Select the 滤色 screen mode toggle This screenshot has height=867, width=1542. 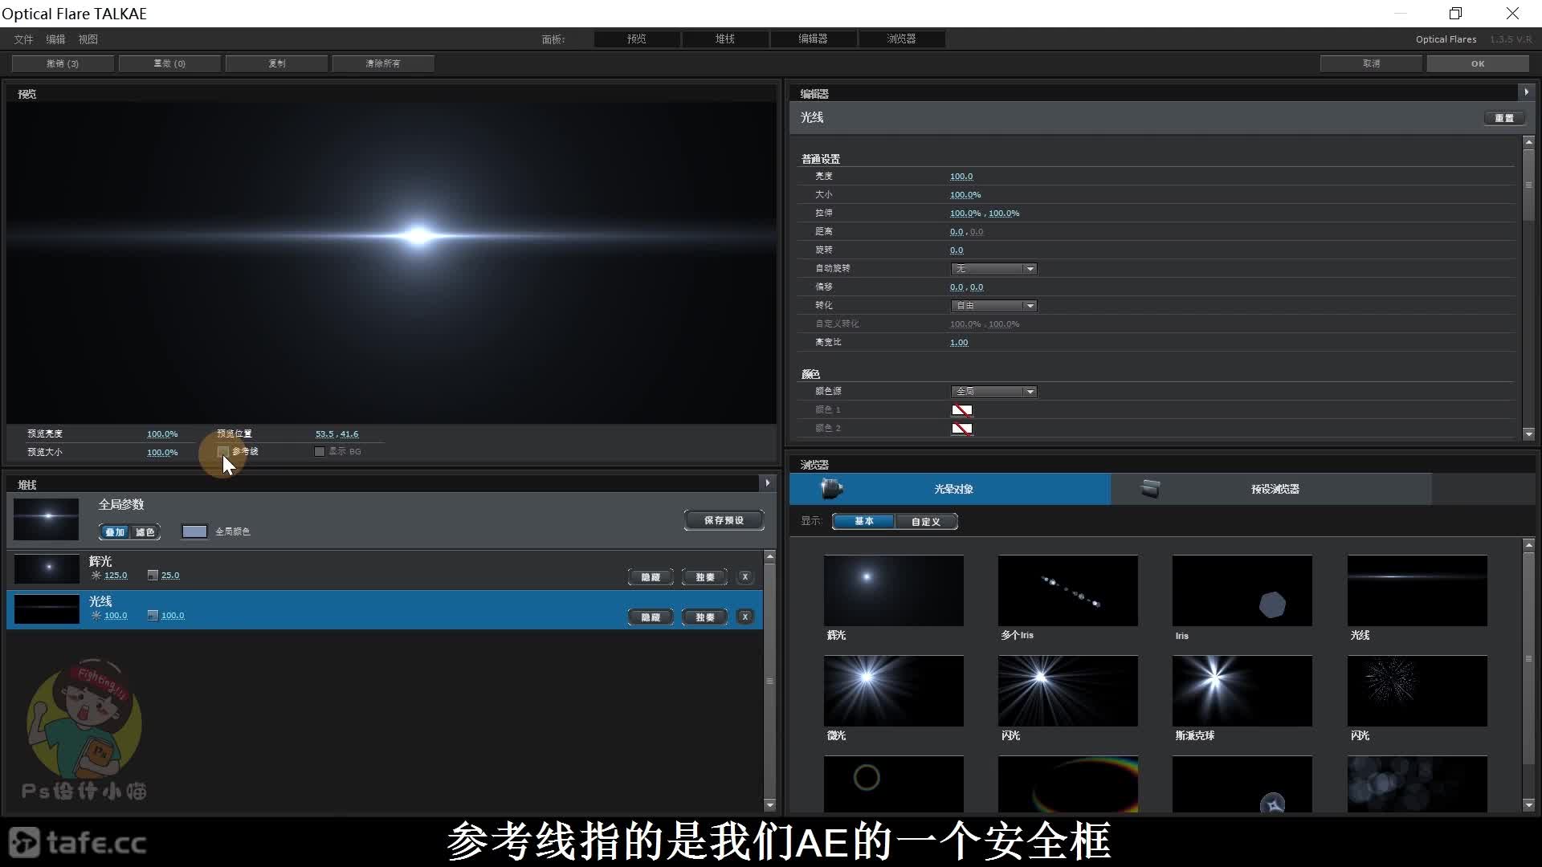pos(145,531)
